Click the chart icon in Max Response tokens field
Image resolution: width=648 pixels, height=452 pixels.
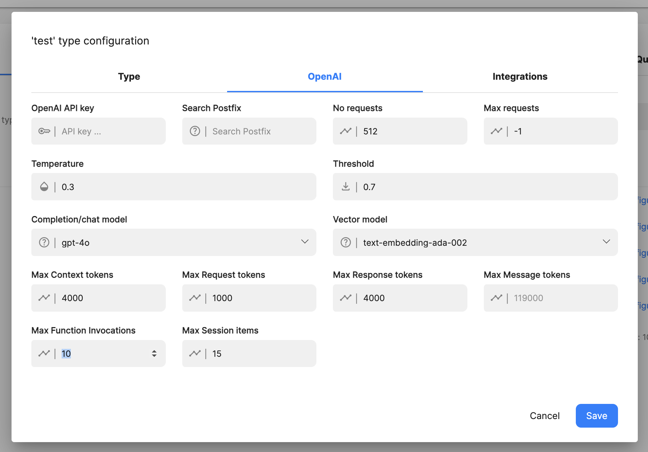click(x=345, y=298)
